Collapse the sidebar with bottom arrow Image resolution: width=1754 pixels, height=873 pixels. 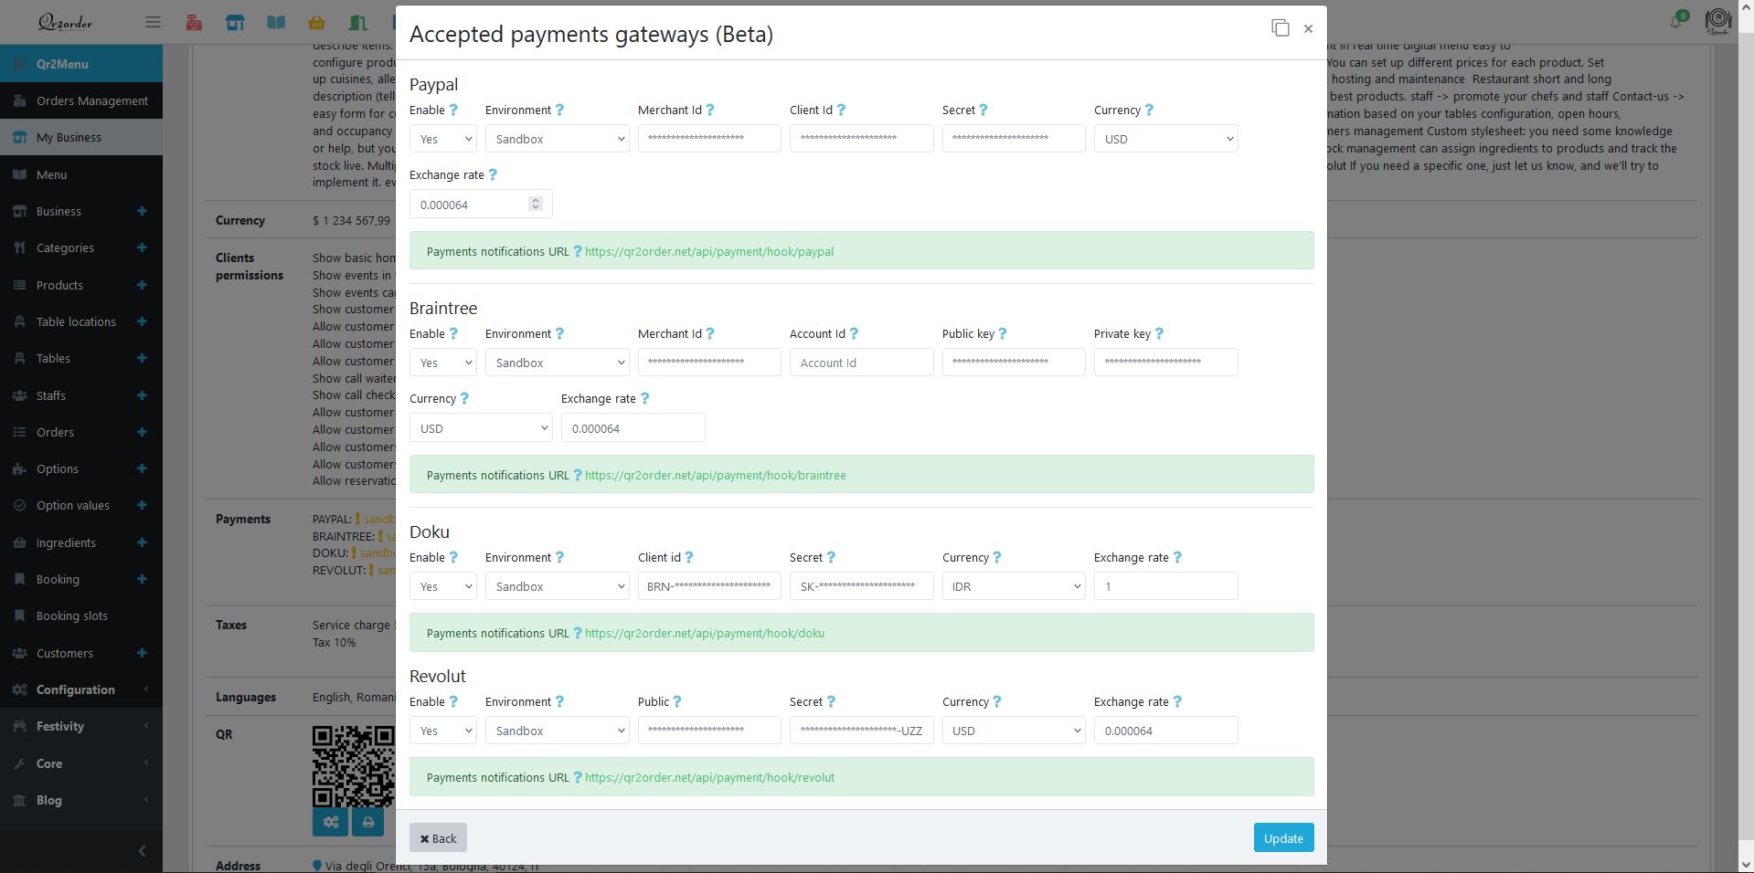(x=142, y=851)
